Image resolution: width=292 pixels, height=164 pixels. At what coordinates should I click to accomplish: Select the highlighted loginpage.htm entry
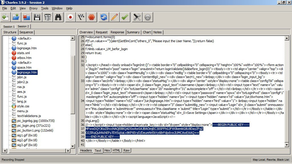coord(27,72)
